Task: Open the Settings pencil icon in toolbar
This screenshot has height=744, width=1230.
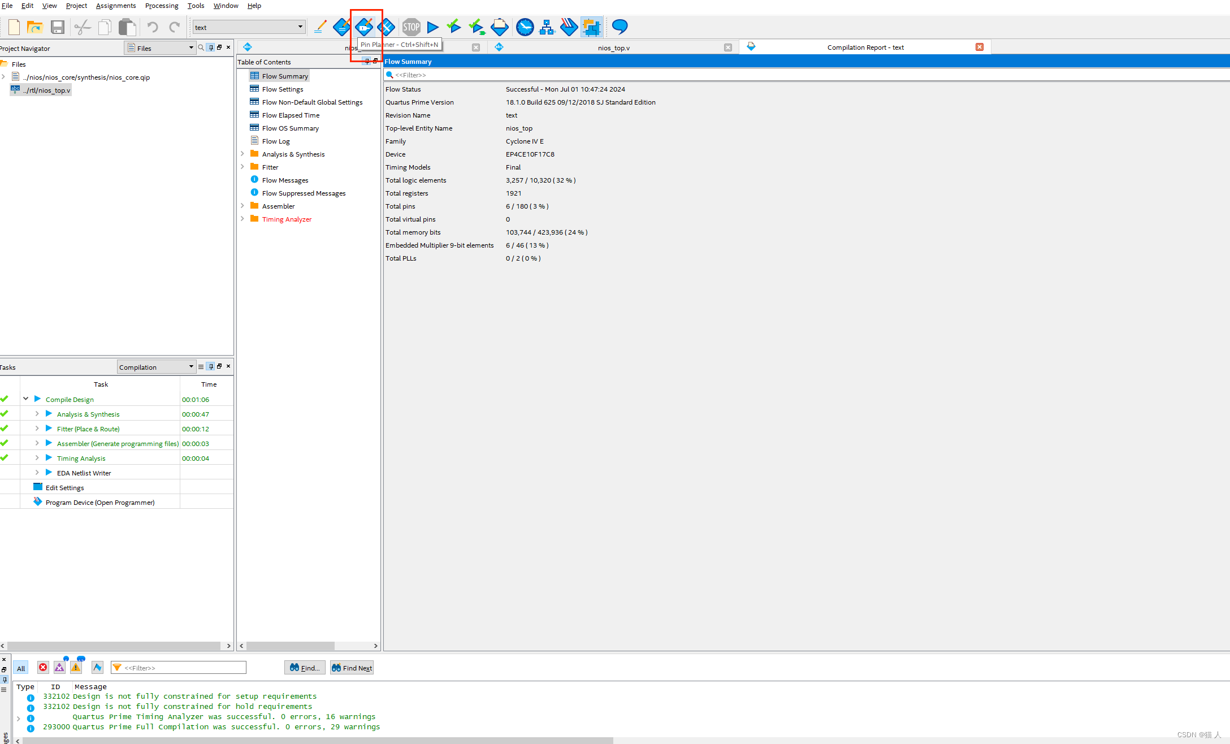Action: click(x=320, y=27)
